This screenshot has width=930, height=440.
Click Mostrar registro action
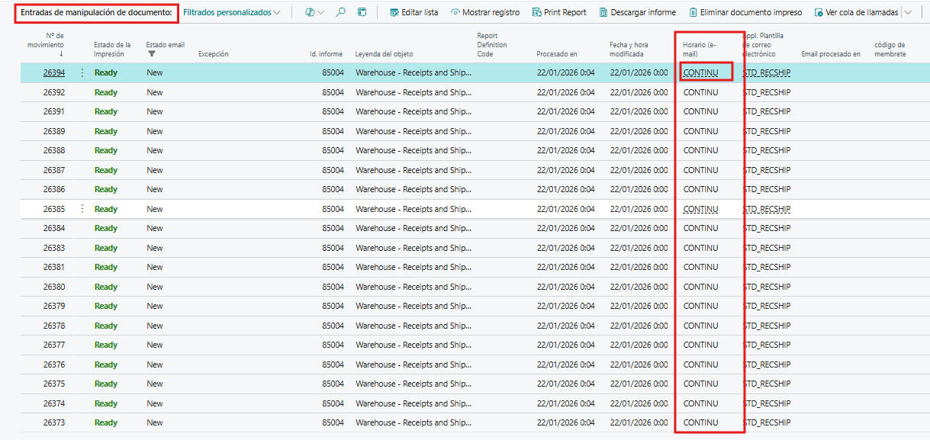[x=484, y=12]
